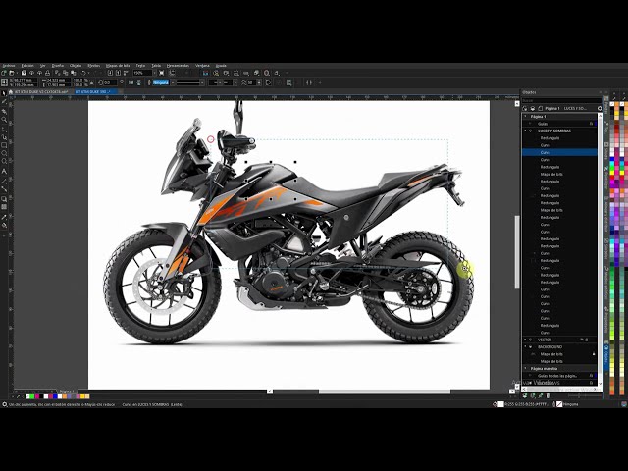This screenshot has height=471, width=628.
Task: Select the Zoom tool in toolbox
Action: (x=4, y=120)
